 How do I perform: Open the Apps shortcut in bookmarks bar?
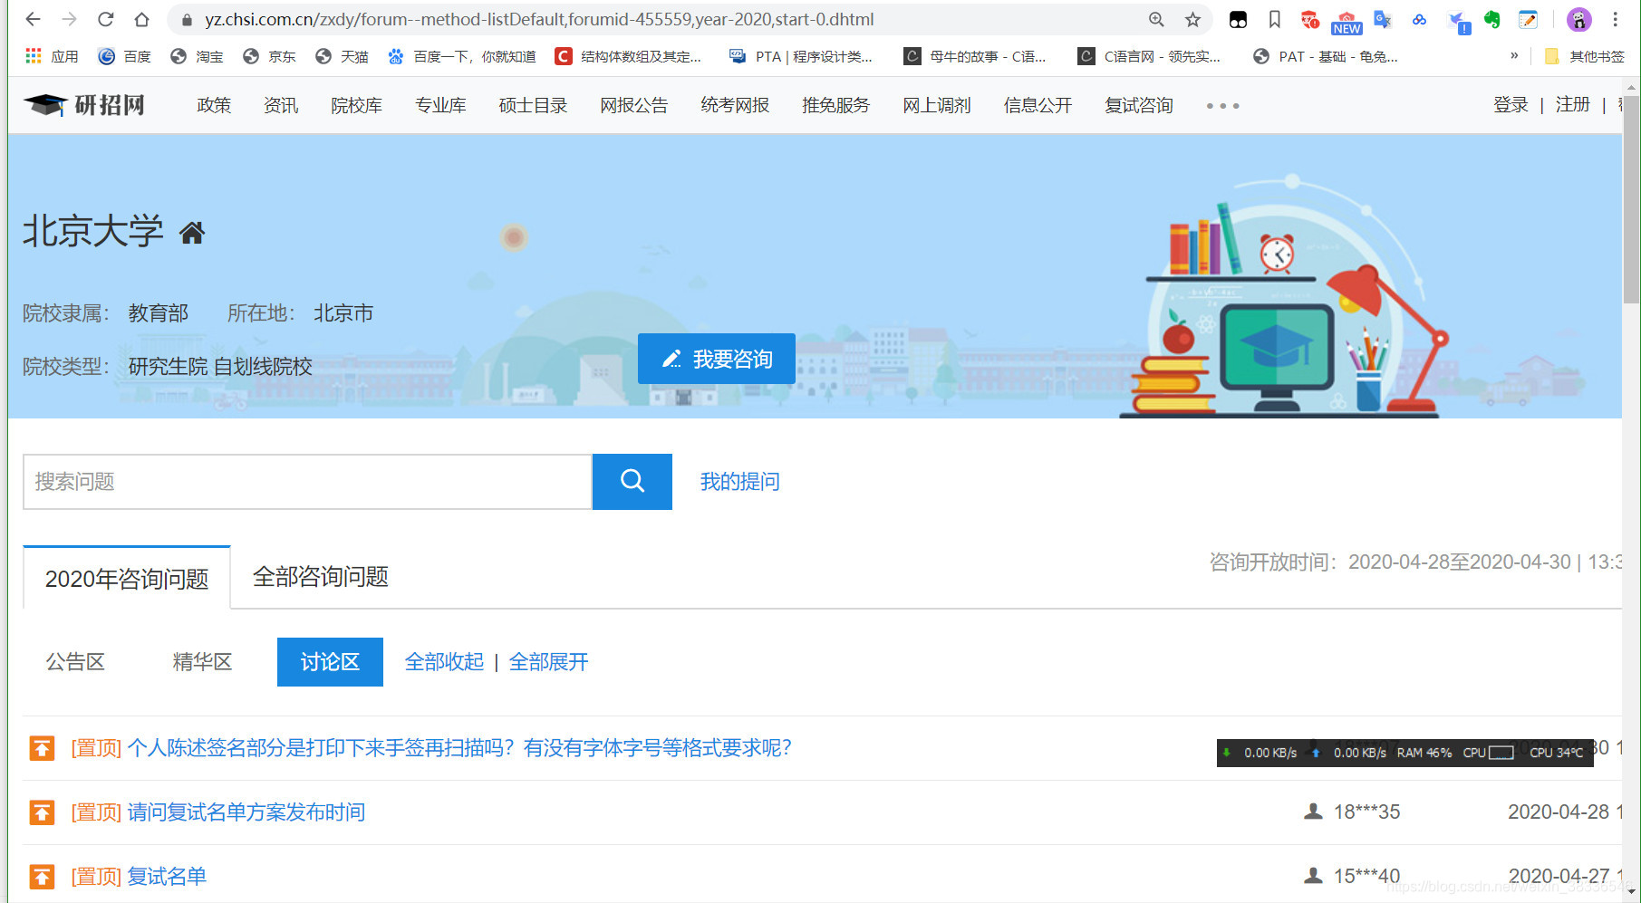(x=52, y=56)
